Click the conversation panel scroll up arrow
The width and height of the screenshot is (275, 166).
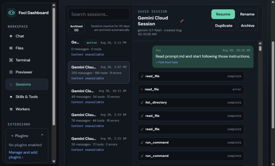click(260, 43)
